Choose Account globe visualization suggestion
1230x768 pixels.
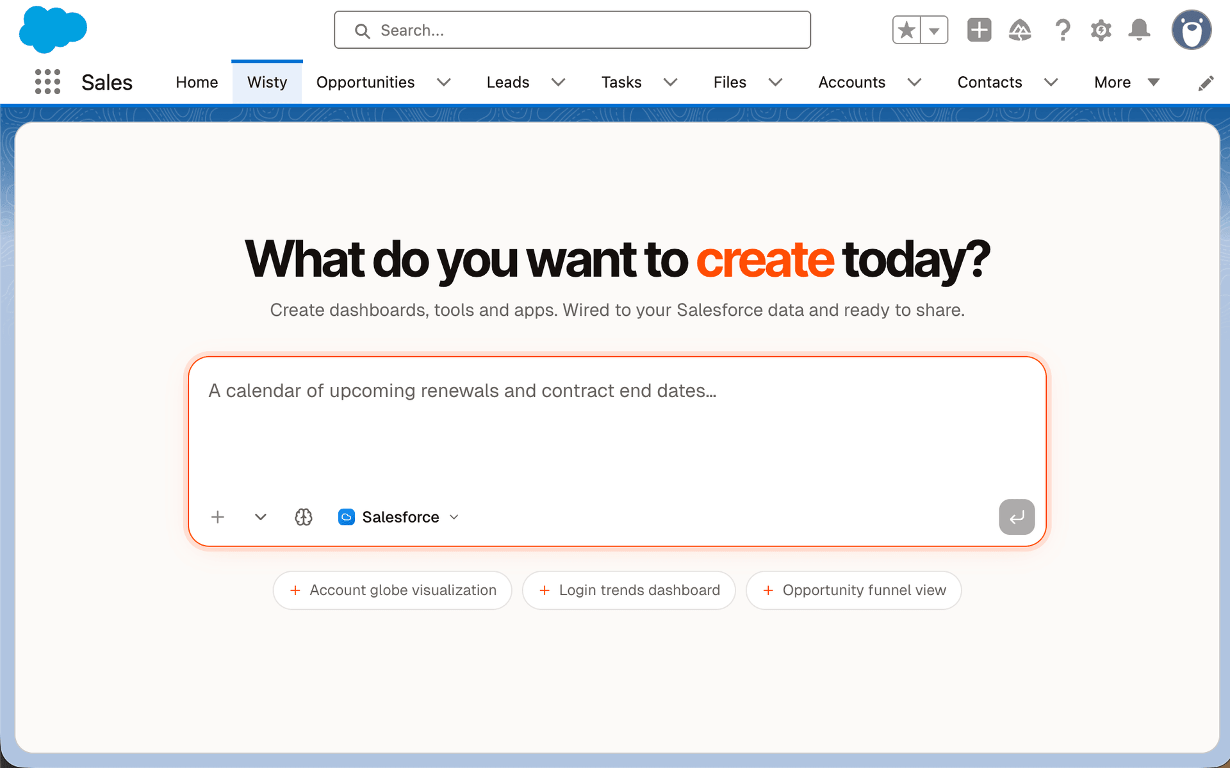(392, 590)
